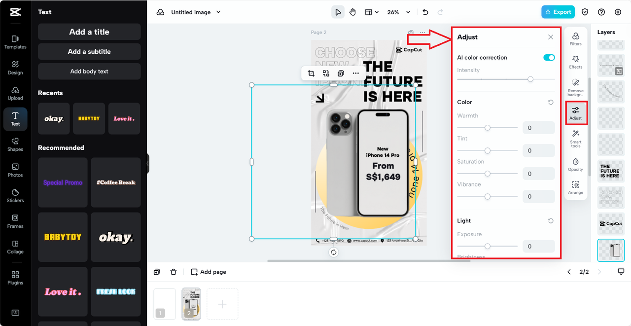Open the Opacity tool
This screenshot has height=326, width=631.
575,164
